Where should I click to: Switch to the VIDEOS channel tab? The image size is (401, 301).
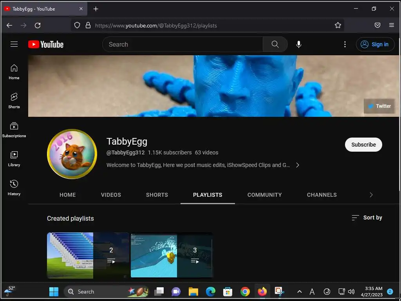pos(111,195)
